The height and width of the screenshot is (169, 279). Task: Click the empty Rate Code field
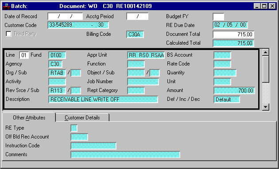(222, 64)
